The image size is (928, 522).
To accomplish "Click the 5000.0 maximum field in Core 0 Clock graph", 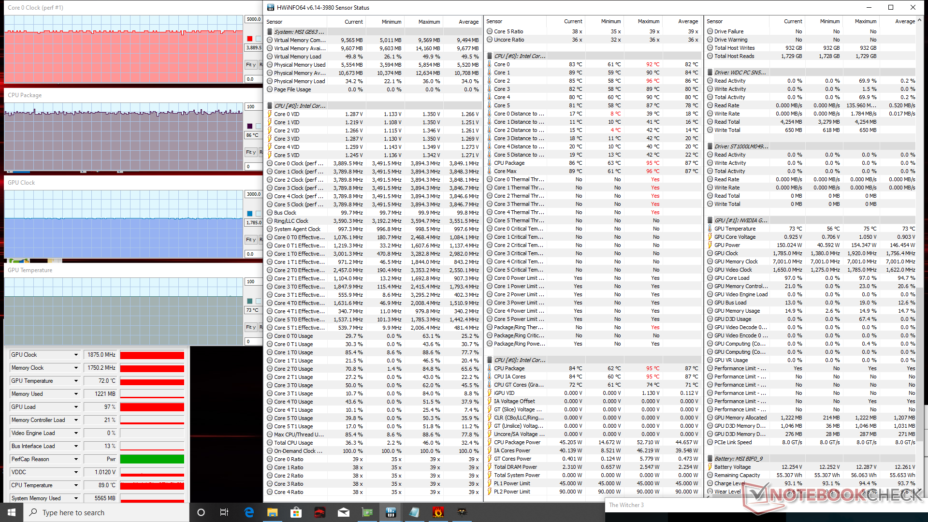I will point(254,19).
